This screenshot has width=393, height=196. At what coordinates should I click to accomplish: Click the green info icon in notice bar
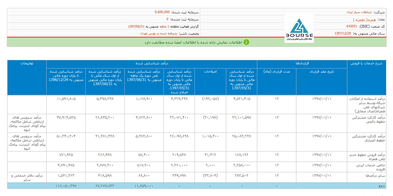(x=246, y=42)
